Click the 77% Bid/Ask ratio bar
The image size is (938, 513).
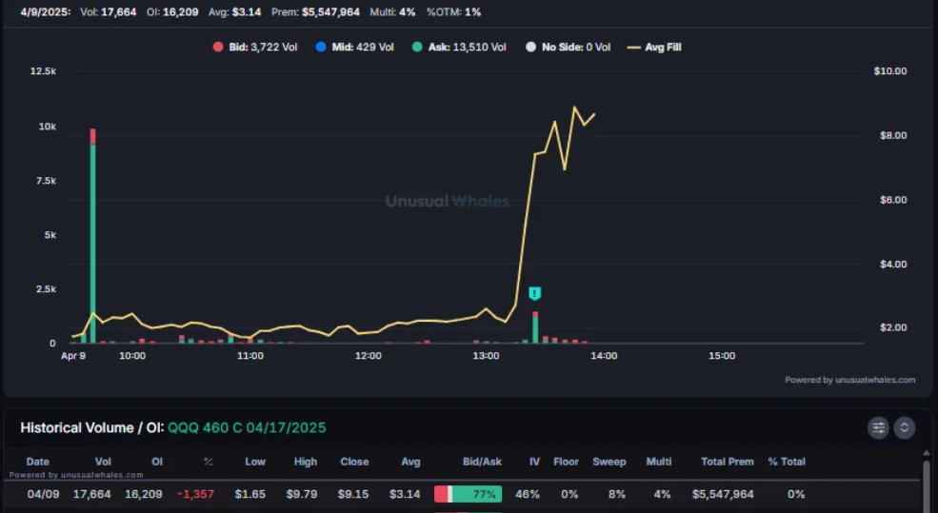coord(468,494)
